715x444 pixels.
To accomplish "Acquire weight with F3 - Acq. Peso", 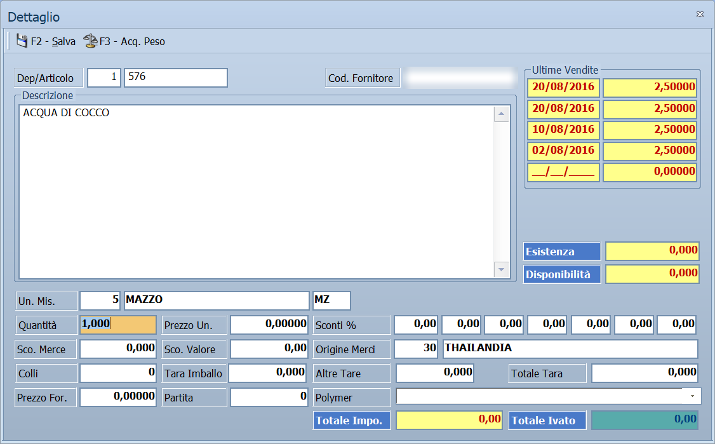I will click(x=124, y=41).
